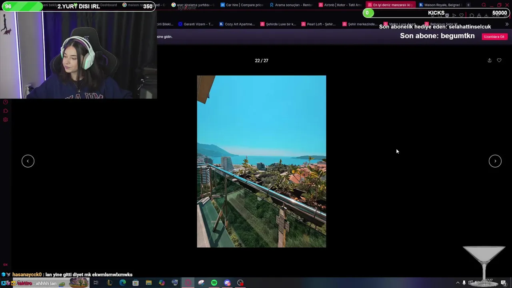Open 'Garanti Vizem' bookmark
Image resolution: width=512 pixels, height=288 pixels.
pos(196,24)
